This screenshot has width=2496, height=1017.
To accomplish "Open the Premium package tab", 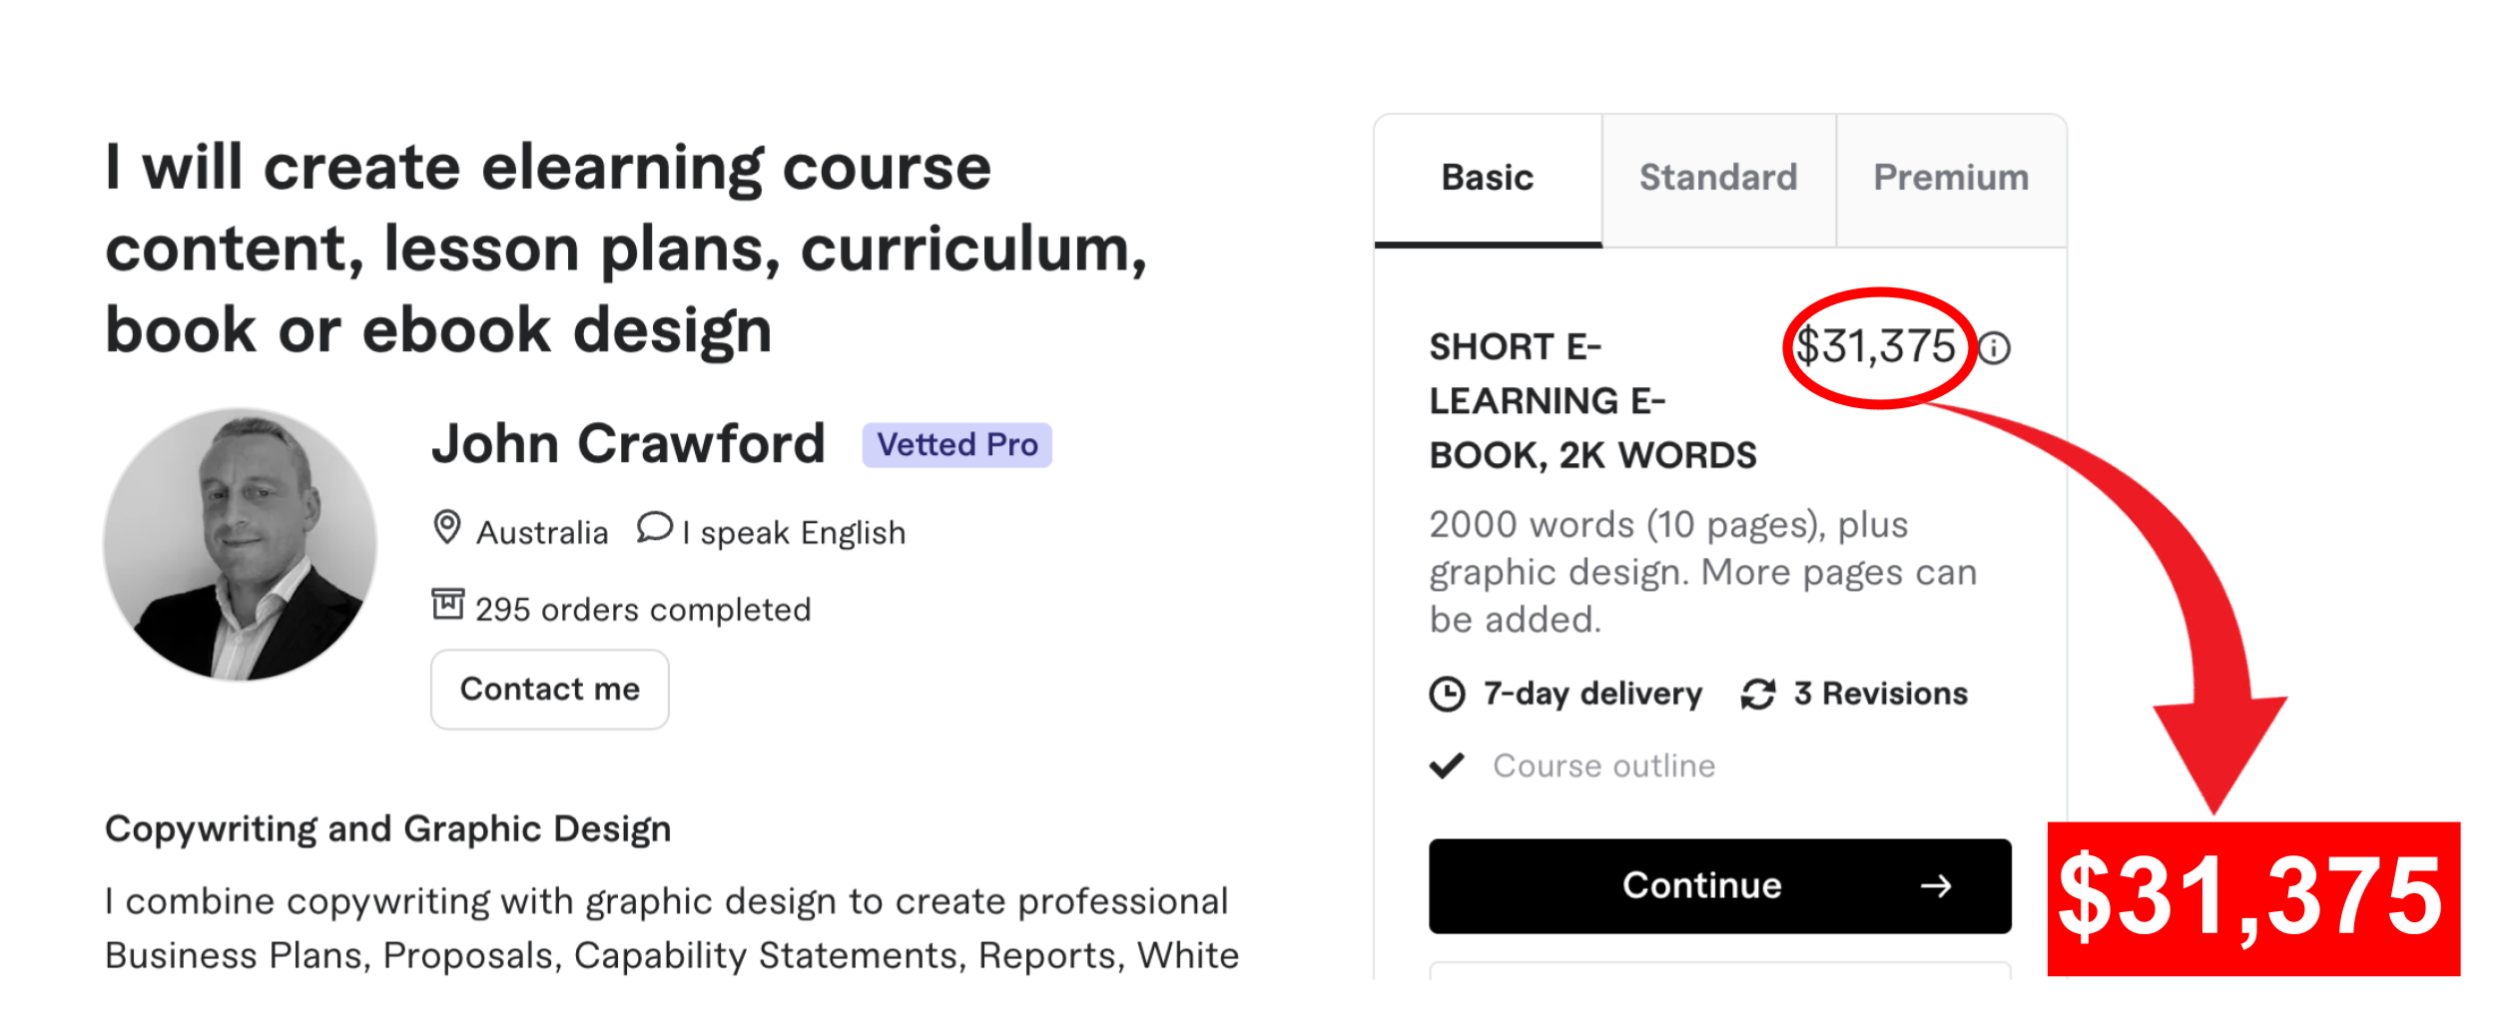I will [x=1951, y=180].
